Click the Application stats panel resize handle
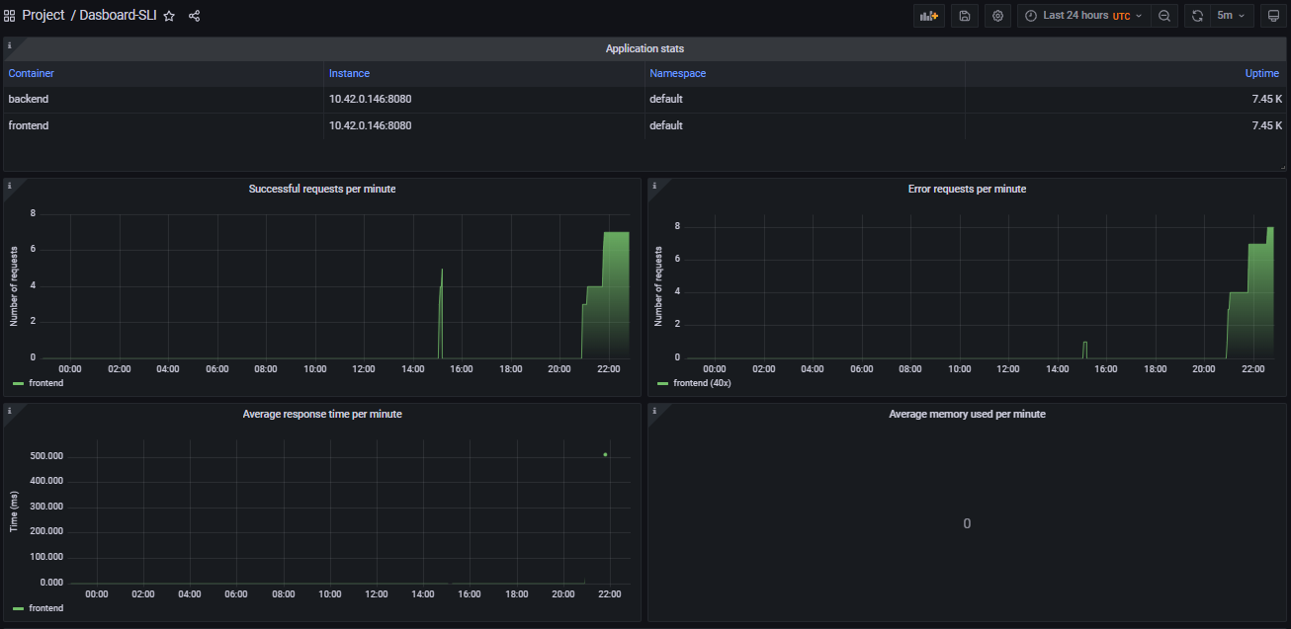The width and height of the screenshot is (1291, 629). click(x=1283, y=167)
